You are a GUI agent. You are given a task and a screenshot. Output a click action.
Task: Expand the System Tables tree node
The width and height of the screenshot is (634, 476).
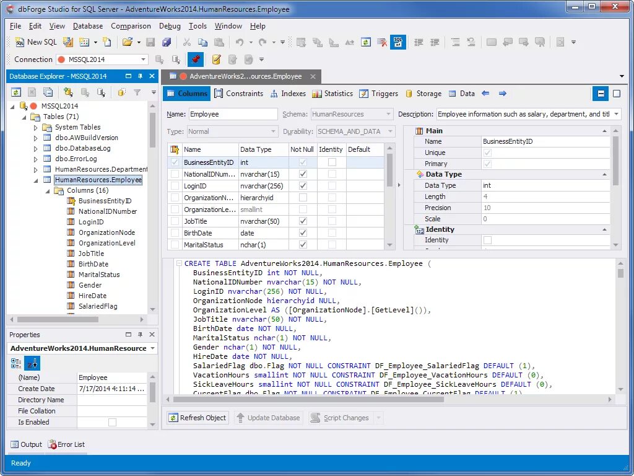[35, 127]
